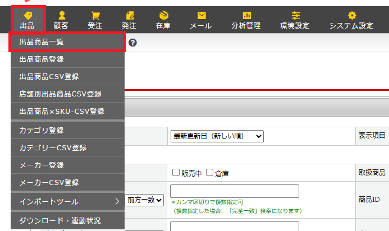Open the 受注 shopping cart icon
Image resolution: width=389 pixels, height=231 pixels.
(x=95, y=16)
